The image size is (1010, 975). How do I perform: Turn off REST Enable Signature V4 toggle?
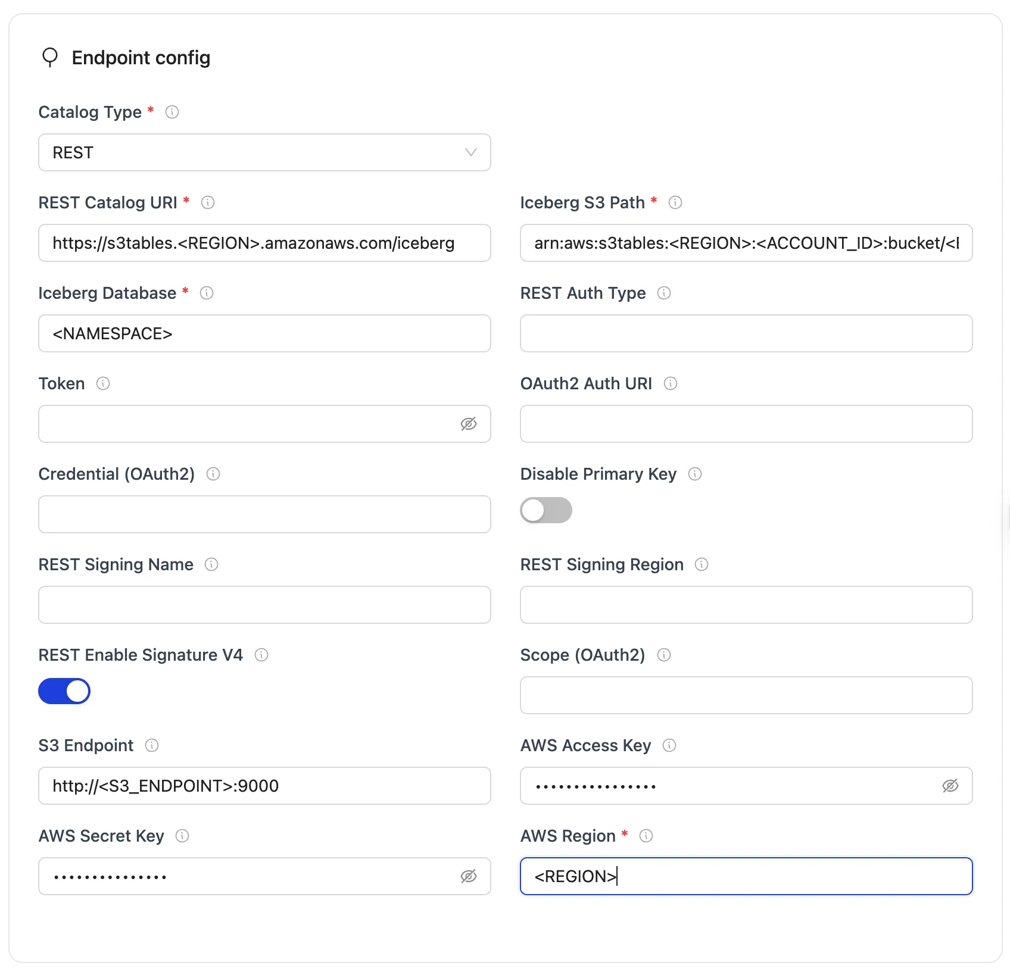64,691
